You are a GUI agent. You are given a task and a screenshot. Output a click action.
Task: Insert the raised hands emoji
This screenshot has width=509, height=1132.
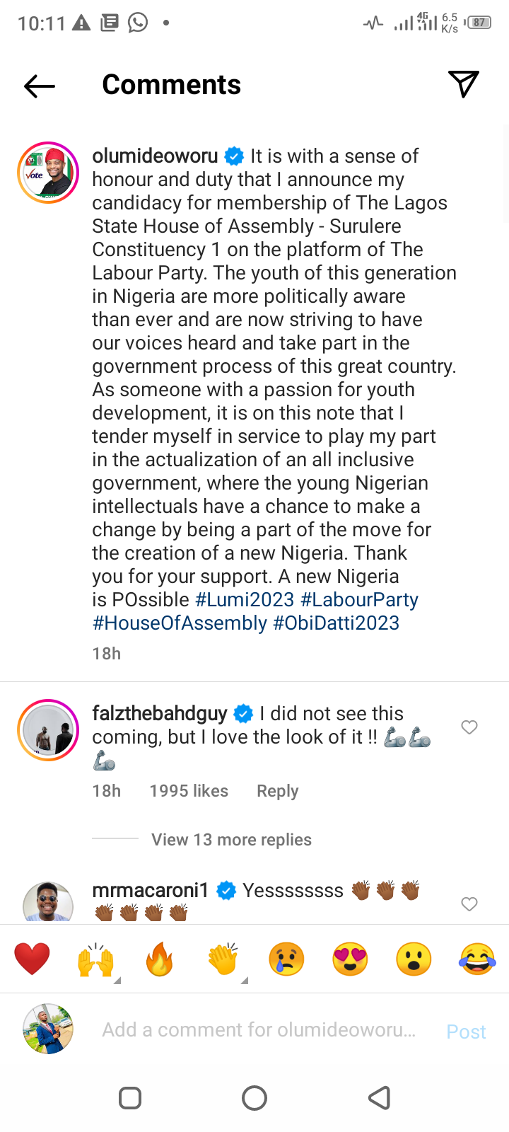(95, 959)
